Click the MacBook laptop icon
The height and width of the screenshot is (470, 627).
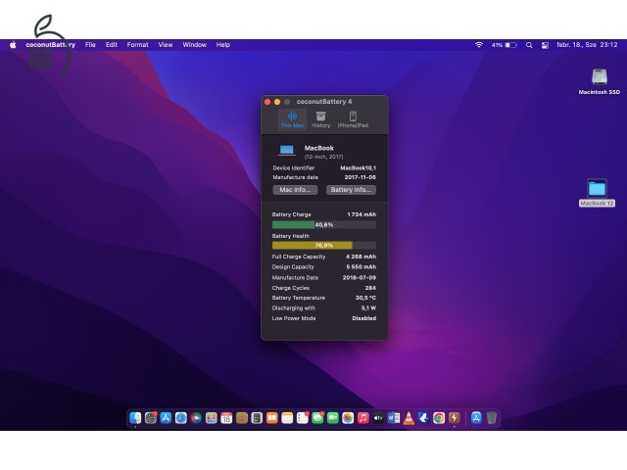coord(287,150)
